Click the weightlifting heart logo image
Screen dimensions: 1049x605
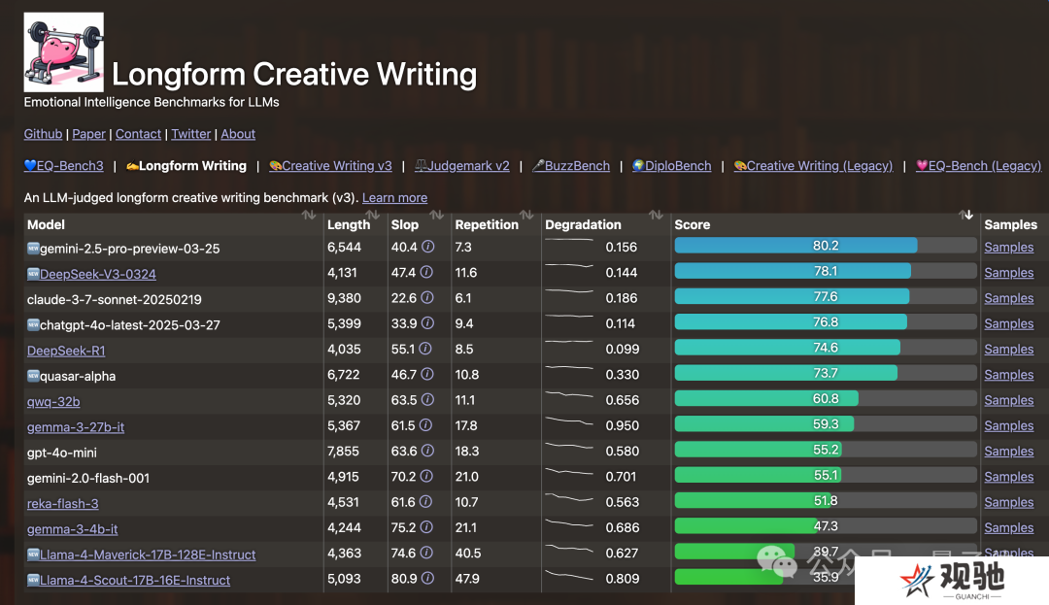point(63,52)
